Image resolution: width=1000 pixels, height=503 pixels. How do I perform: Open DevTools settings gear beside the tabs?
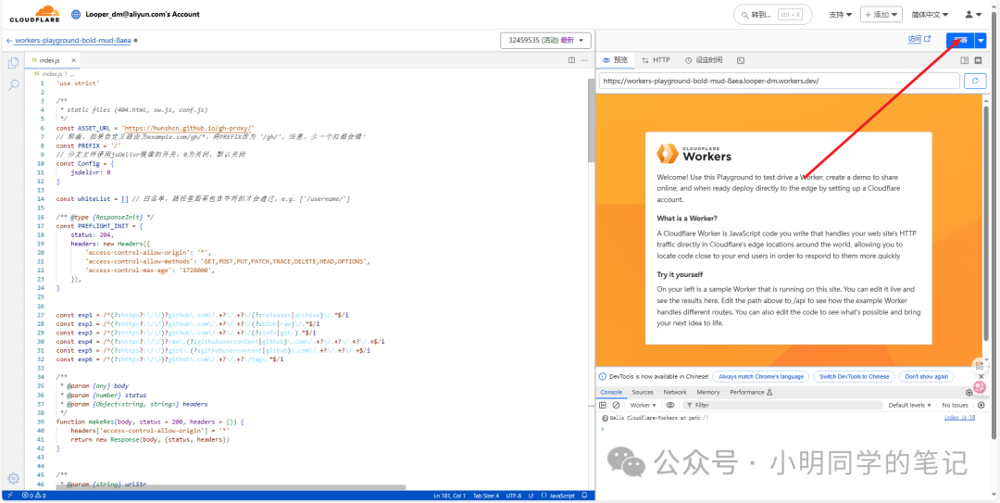click(969, 393)
